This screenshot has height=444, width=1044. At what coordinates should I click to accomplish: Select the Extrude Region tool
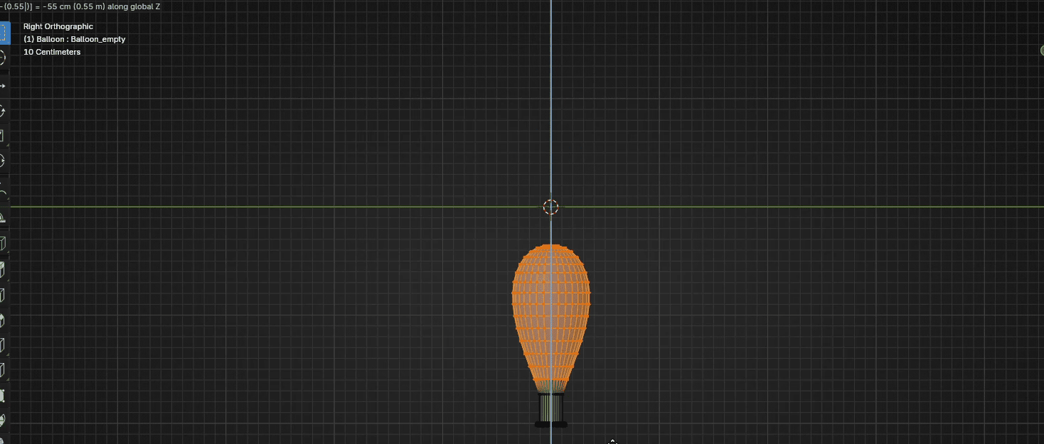click(x=4, y=269)
